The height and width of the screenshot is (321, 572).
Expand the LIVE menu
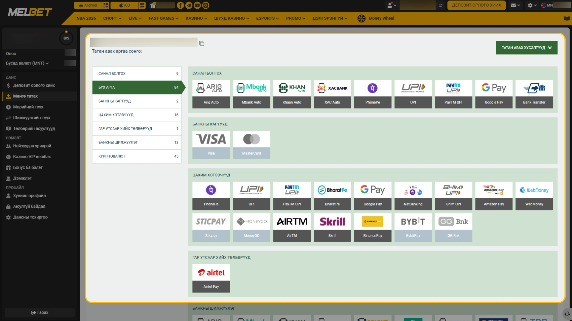click(x=135, y=18)
